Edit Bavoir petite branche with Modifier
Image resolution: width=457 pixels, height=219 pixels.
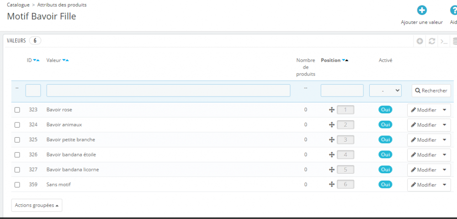click(424, 140)
